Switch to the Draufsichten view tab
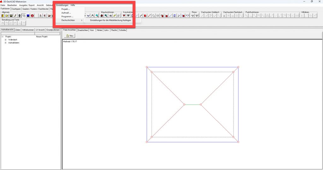323x170 pixels. click(x=83, y=30)
